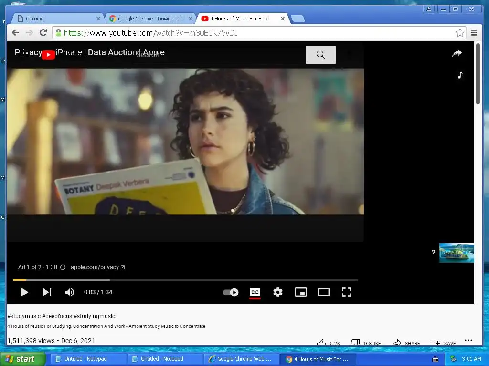
Task: Enable miniplayer mode
Action: [301, 292]
